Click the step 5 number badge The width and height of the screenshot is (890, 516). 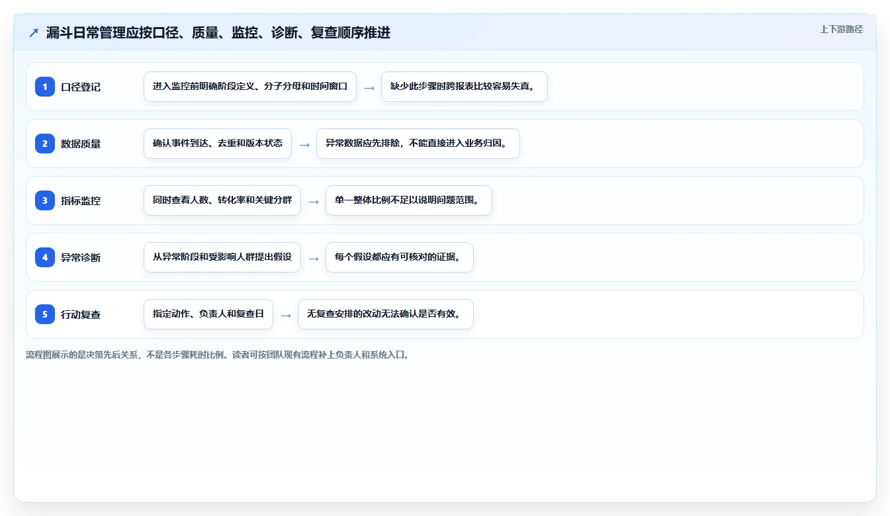pos(45,314)
